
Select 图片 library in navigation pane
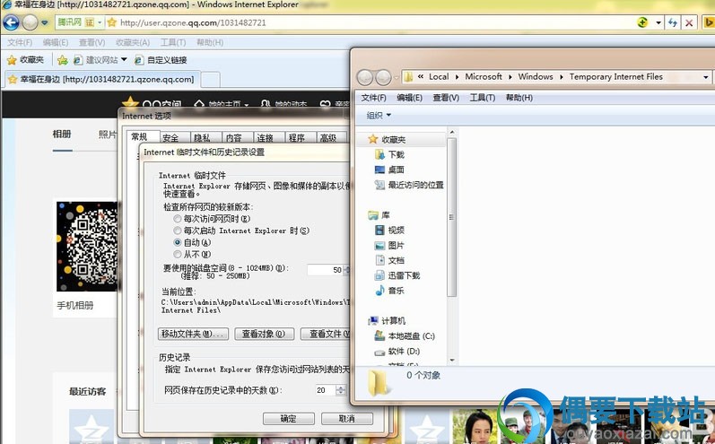(390, 245)
